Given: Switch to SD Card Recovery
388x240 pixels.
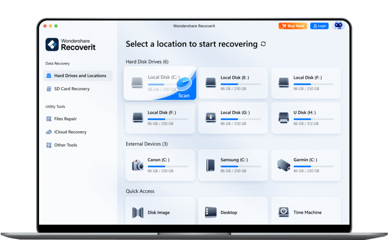Looking at the screenshot, I should point(72,89).
